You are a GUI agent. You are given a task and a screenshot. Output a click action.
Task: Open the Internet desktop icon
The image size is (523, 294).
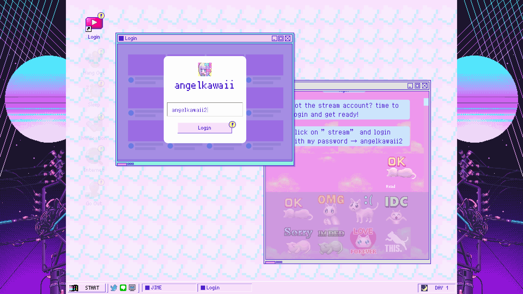pyautogui.click(x=94, y=158)
